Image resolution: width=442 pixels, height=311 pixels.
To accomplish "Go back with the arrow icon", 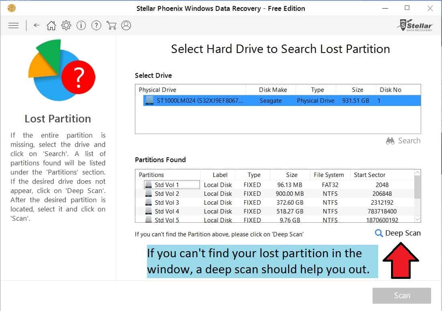I will [37, 25].
